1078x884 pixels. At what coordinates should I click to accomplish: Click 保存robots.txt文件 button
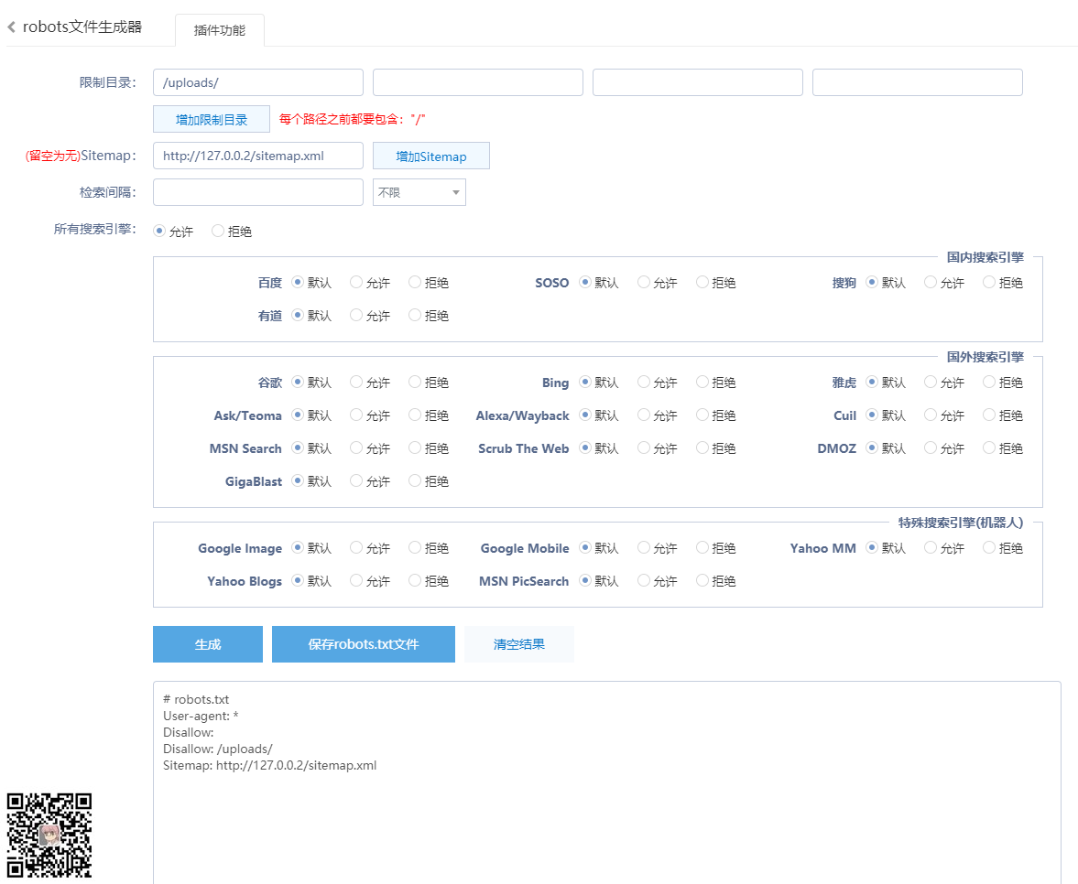click(x=364, y=644)
